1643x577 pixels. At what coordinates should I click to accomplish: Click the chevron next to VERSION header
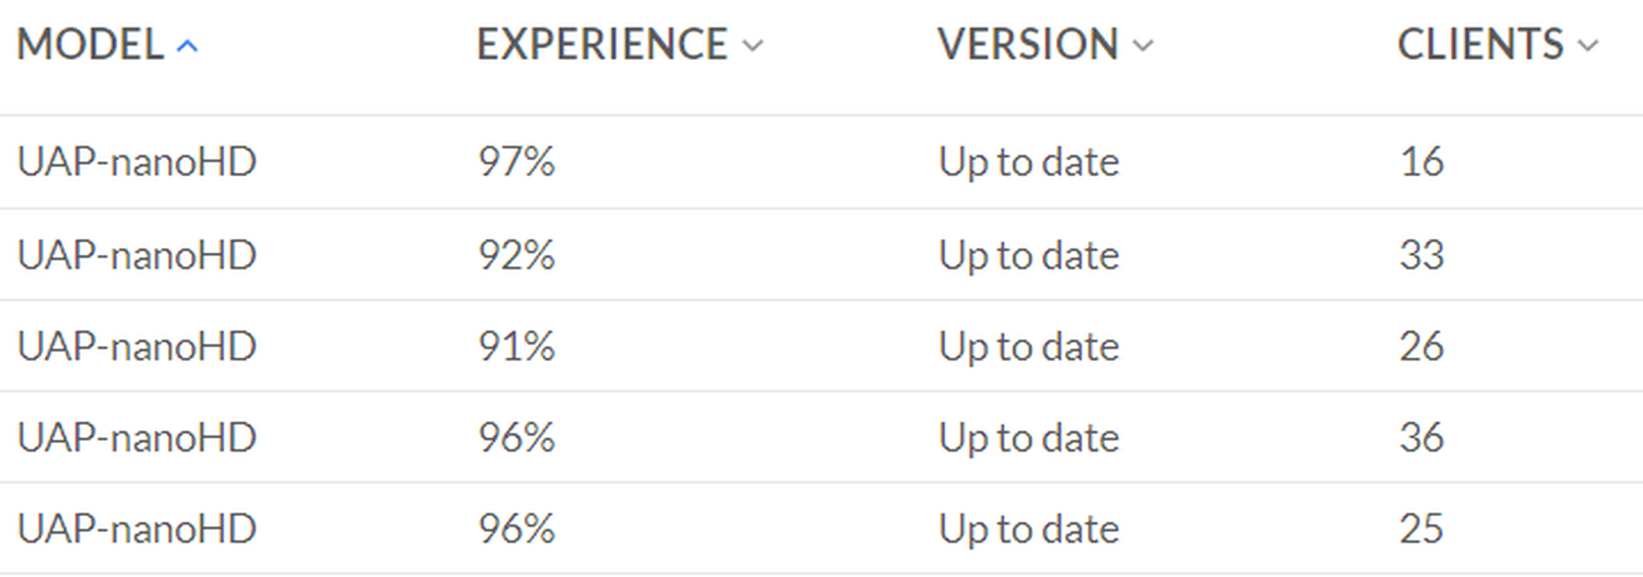pyautogui.click(x=1143, y=46)
